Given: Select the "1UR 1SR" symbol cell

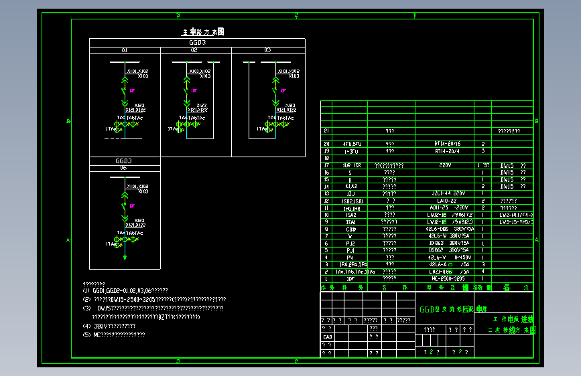Looking at the screenshot, I should tap(352, 165).
